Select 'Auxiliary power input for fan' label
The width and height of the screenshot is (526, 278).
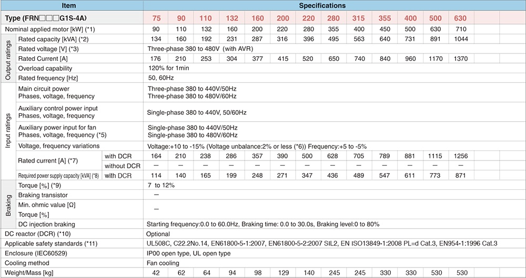(x=56, y=128)
